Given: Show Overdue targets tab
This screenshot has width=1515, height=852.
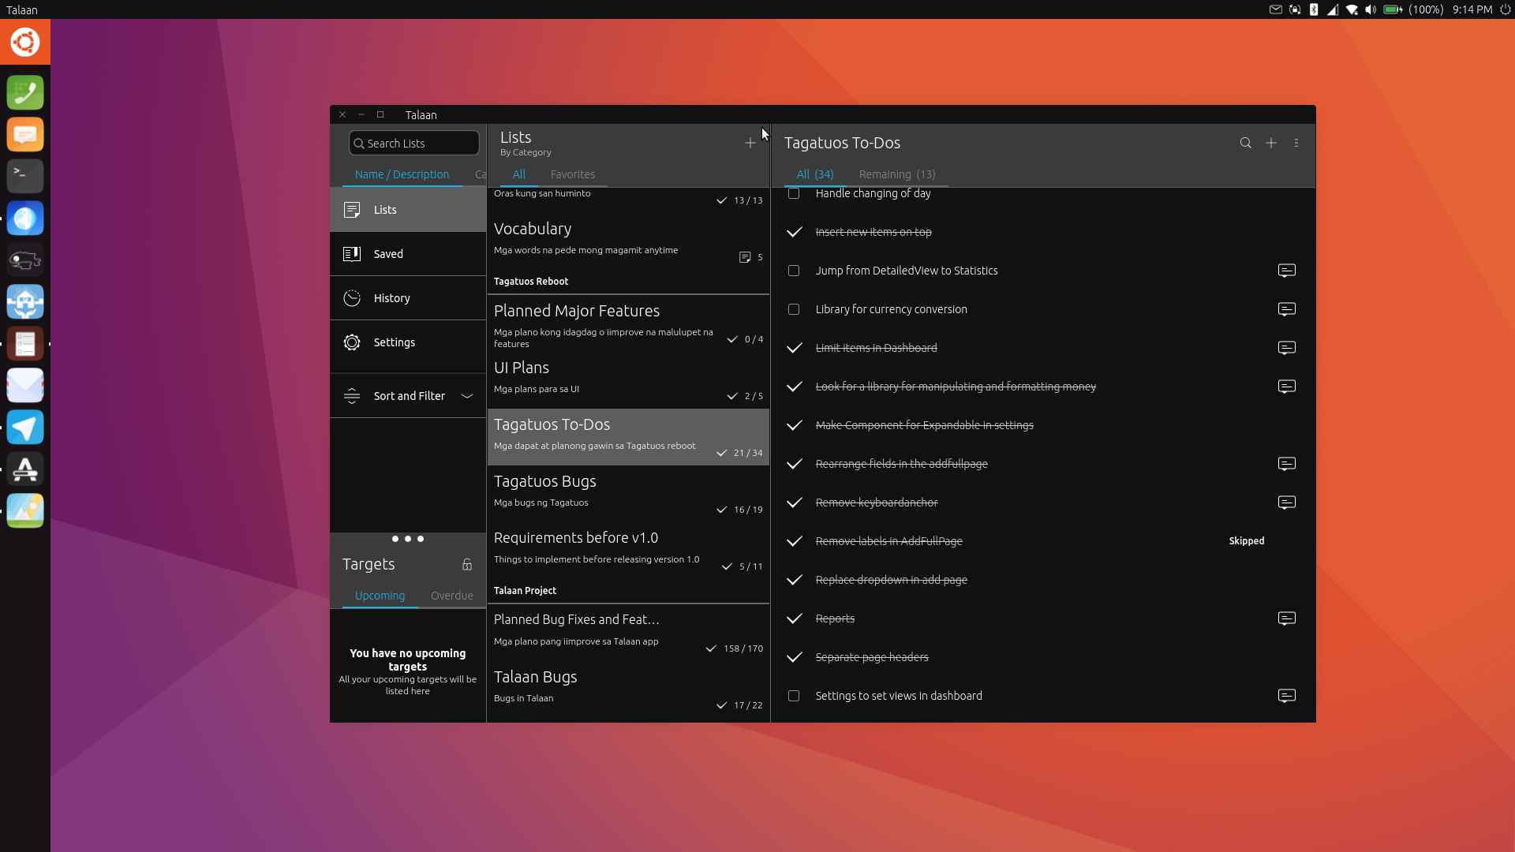Looking at the screenshot, I should 452,596.
